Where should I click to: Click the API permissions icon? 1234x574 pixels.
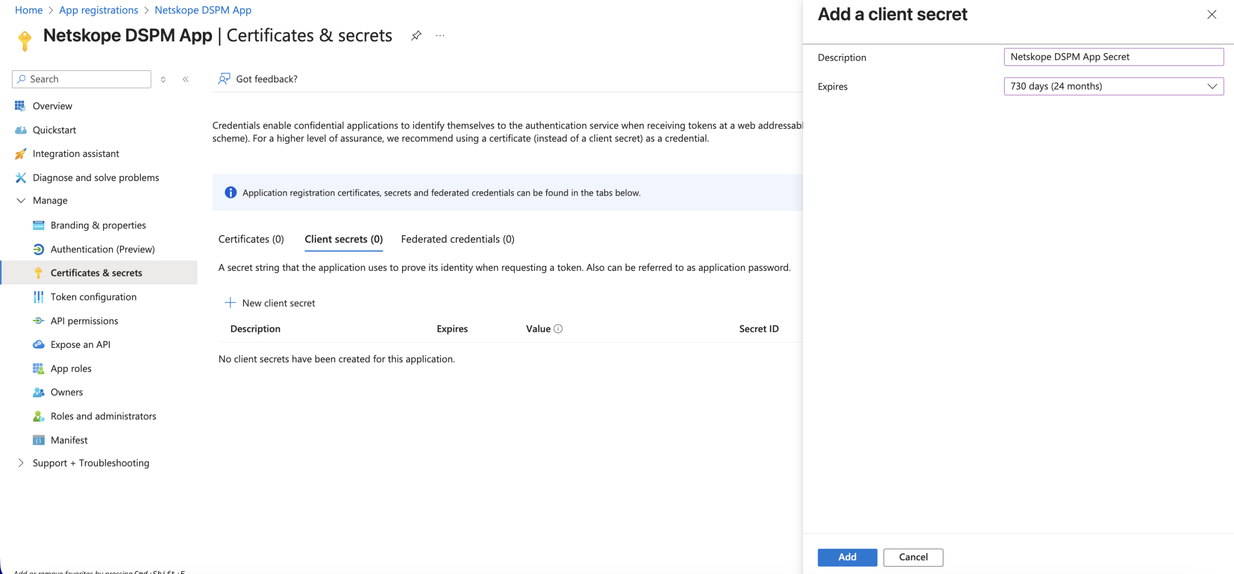point(38,320)
